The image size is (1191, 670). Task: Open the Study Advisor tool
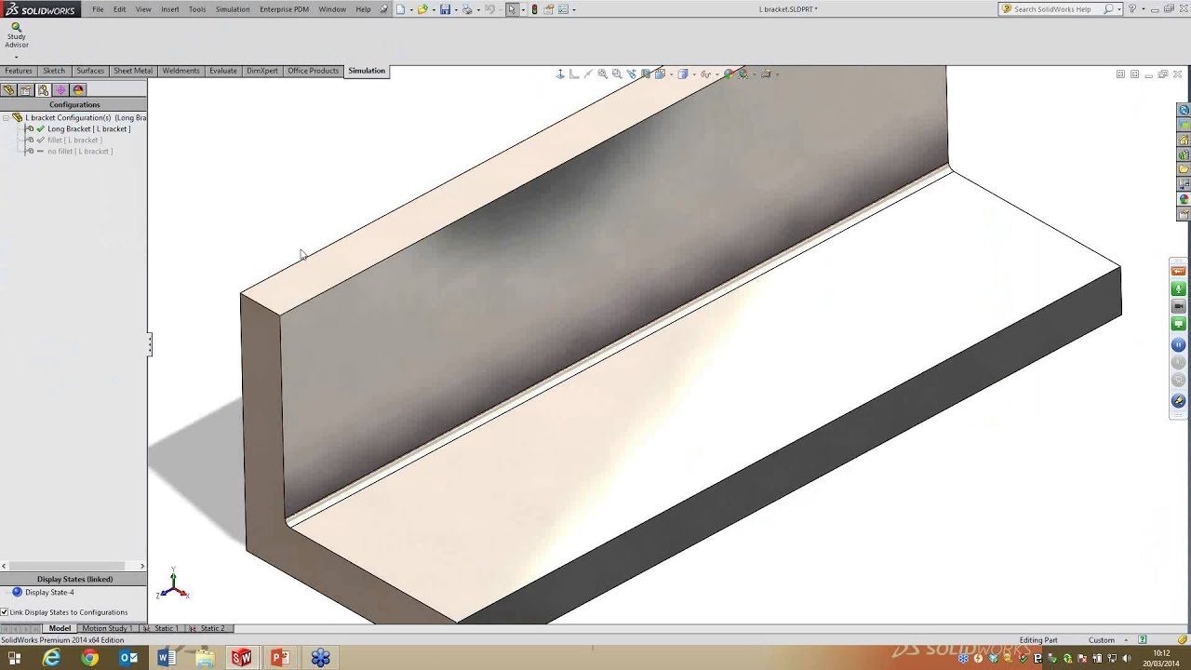pos(16,34)
